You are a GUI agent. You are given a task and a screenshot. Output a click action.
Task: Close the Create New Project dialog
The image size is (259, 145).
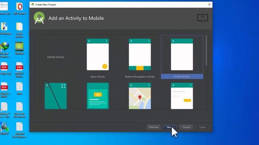click(209, 4)
